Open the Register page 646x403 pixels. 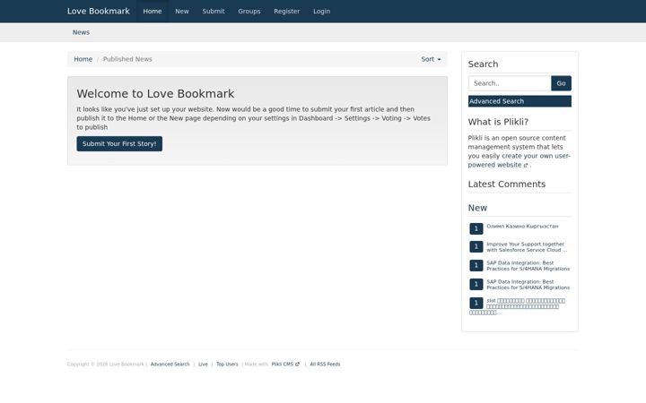tap(287, 11)
